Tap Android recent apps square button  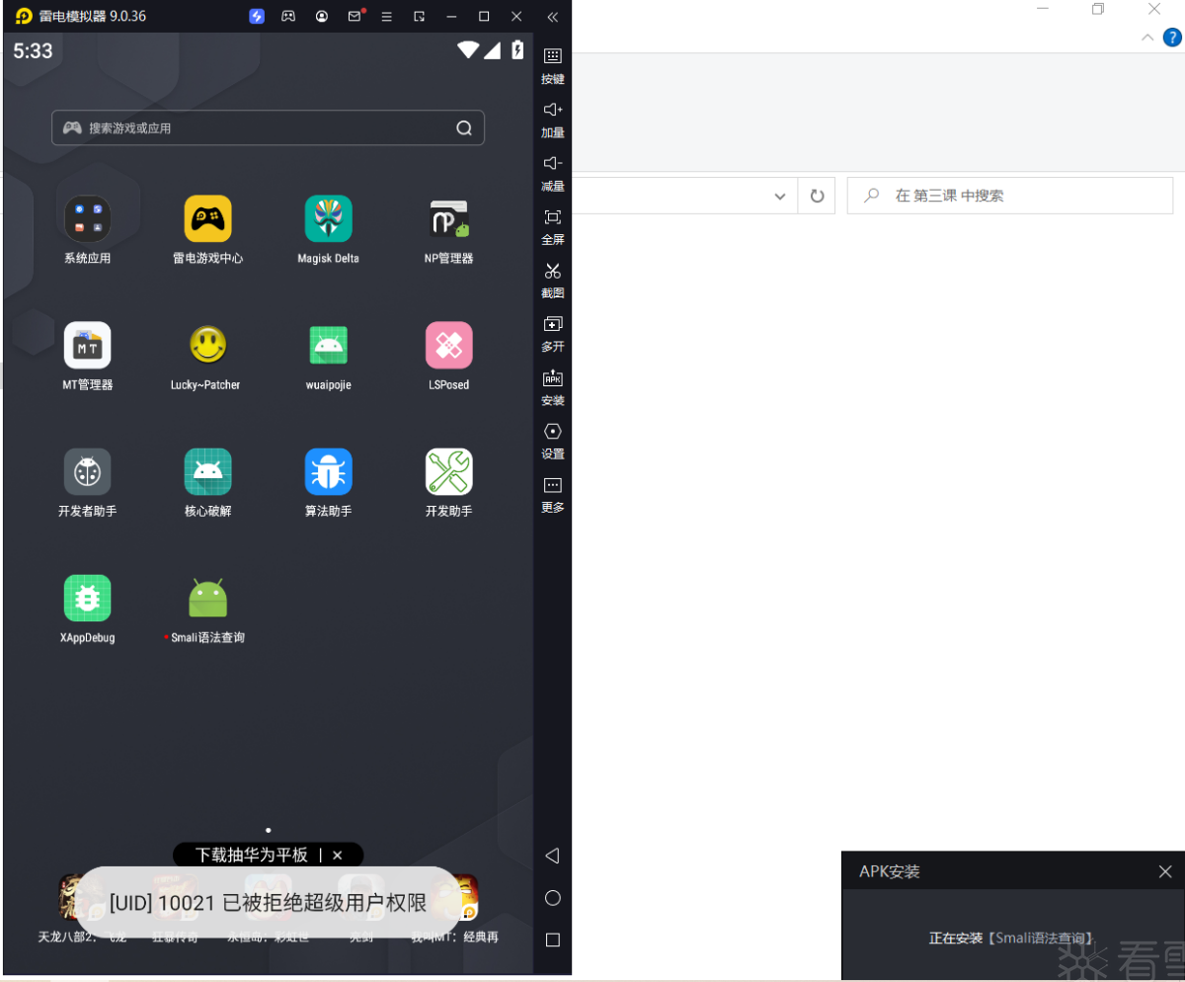pyautogui.click(x=553, y=941)
